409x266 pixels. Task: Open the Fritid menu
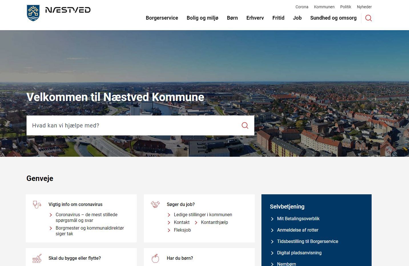(278, 18)
